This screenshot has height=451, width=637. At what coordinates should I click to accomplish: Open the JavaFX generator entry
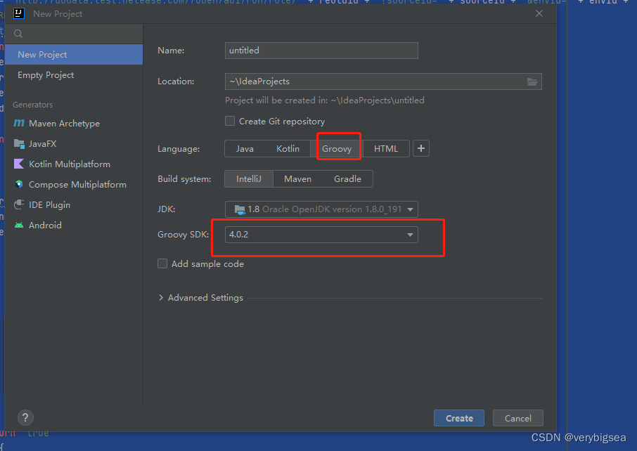pyautogui.click(x=74, y=144)
